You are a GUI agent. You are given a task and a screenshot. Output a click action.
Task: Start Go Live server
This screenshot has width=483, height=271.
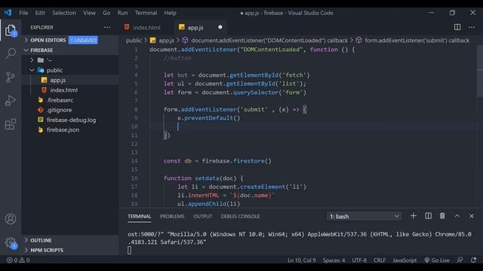[437, 260]
